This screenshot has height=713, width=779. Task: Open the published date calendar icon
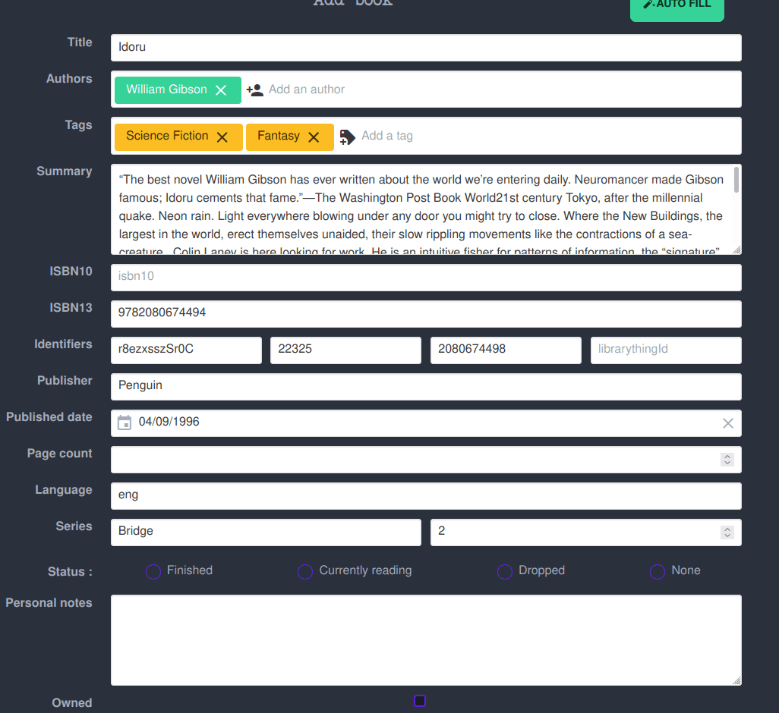(x=125, y=422)
